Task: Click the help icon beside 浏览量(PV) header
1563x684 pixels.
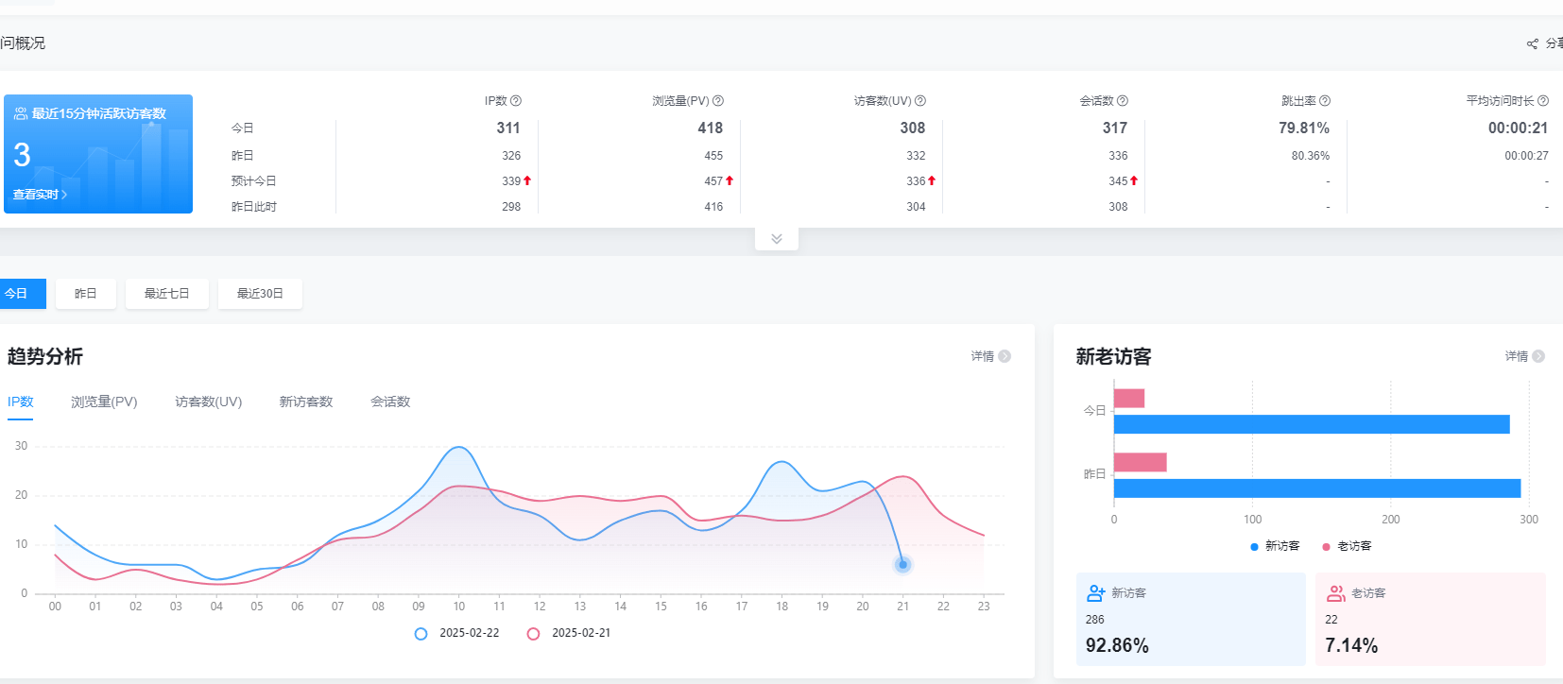Action: click(718, 101)
